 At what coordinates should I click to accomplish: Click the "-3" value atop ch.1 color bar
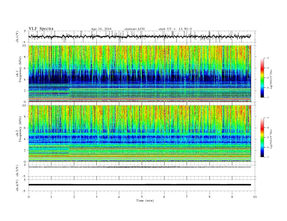pos(267,58)
